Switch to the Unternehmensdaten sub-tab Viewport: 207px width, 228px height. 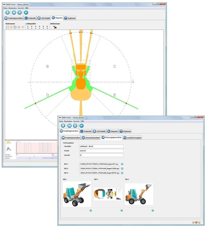click(91, 138)
